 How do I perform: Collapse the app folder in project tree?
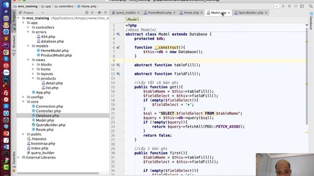(23, 22)
